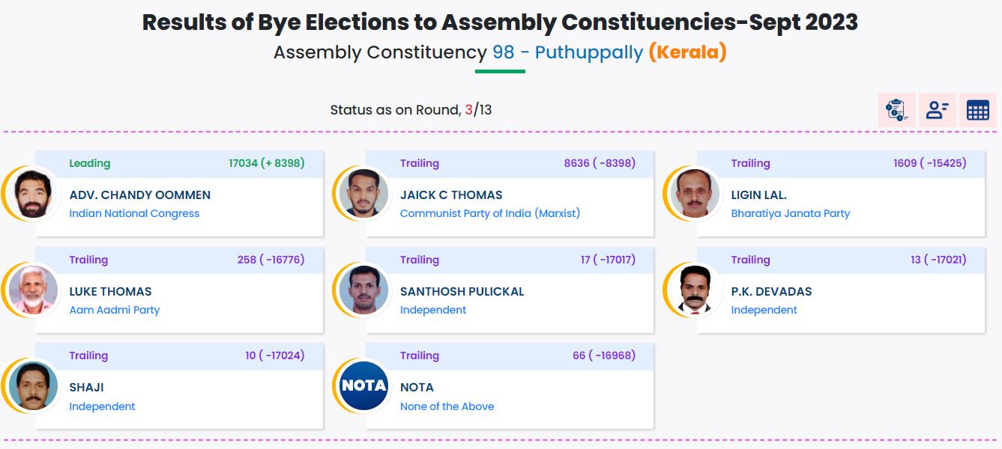Click the vote margin 17034 (+8398) value

pyautogui.click(x=266, y=162)
